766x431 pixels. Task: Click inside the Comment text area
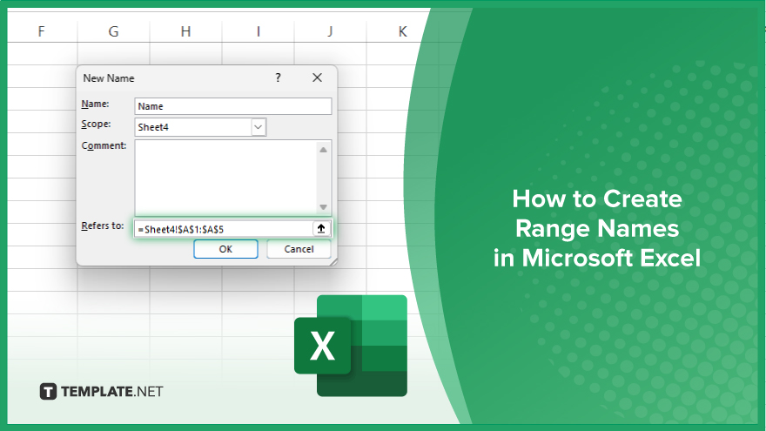pyautogui.click(x=225, y=178)
